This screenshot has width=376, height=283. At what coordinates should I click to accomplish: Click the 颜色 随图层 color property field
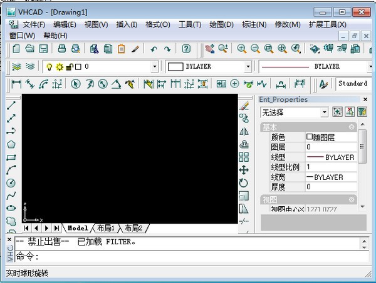click(330, 137)
